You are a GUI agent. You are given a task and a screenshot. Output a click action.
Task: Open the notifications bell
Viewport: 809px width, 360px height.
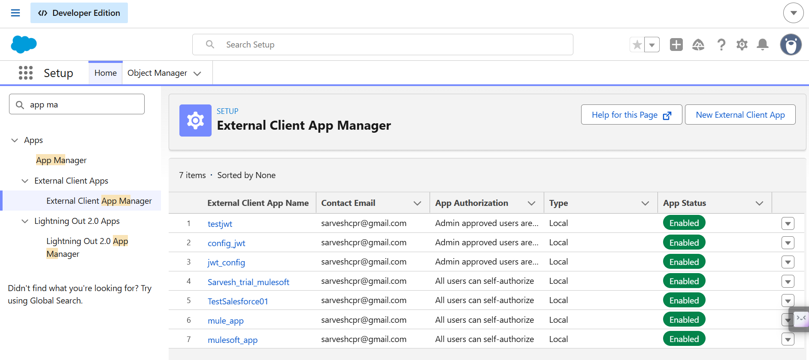(x=763, y=45)
